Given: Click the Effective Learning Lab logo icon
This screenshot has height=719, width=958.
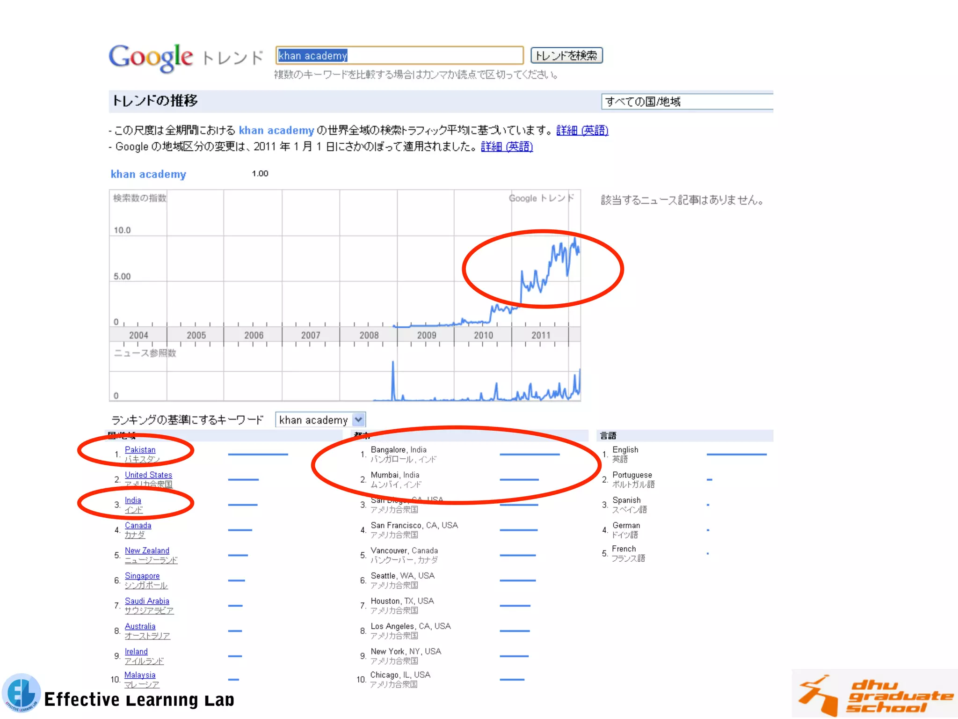Looking at the screenshot, I should coord(21,693).
